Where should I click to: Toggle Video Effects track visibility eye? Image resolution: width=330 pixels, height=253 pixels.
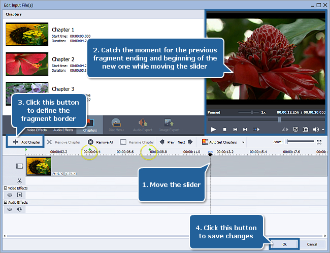coord(10,195)
